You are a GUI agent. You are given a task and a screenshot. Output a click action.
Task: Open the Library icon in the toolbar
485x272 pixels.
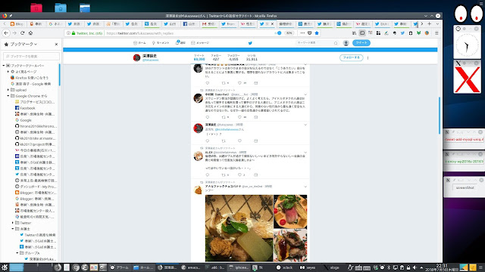[354, 33]
